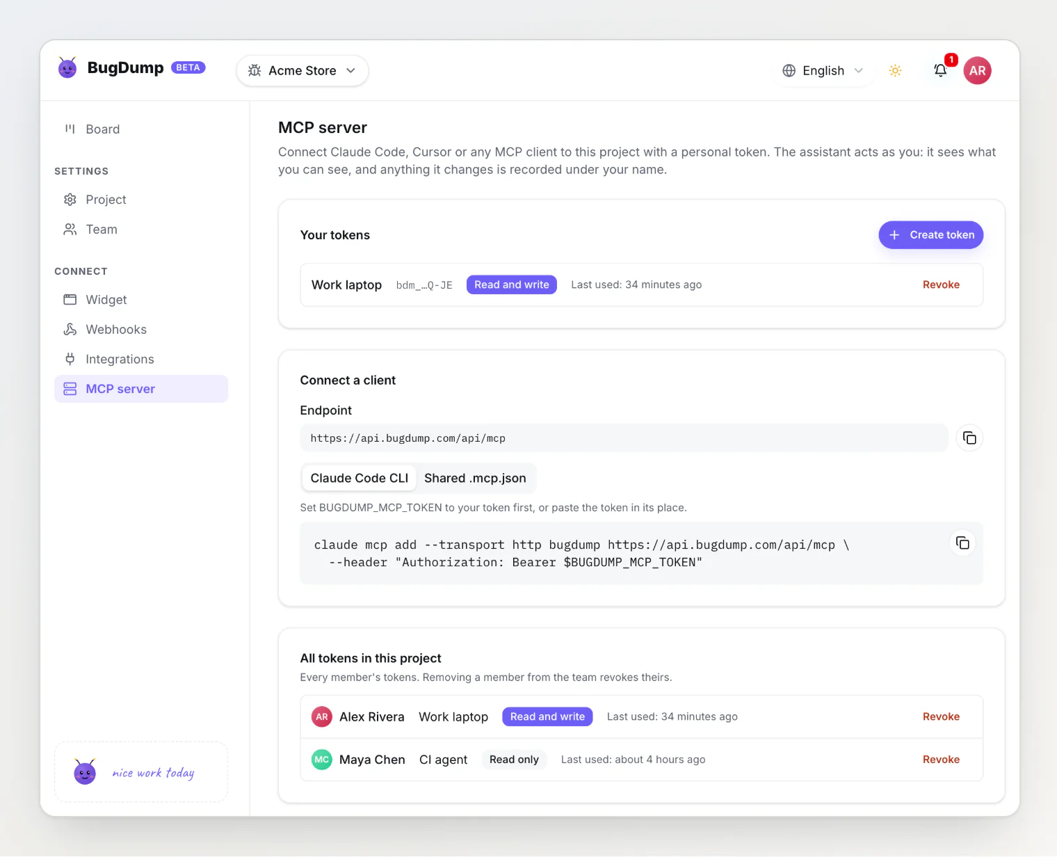Click the Widget window icon

(x=70, y=300)
